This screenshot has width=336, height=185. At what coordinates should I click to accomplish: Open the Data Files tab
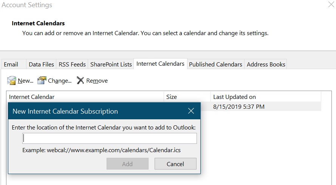point(41,64)
